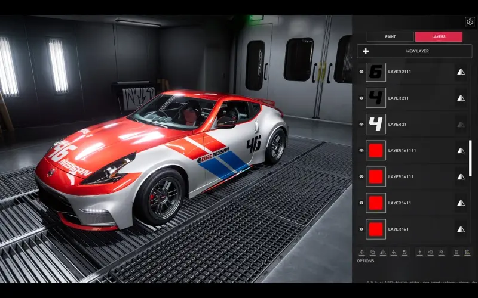
Task: Select the paint bucket fill icon
Action: pos(394,253)
